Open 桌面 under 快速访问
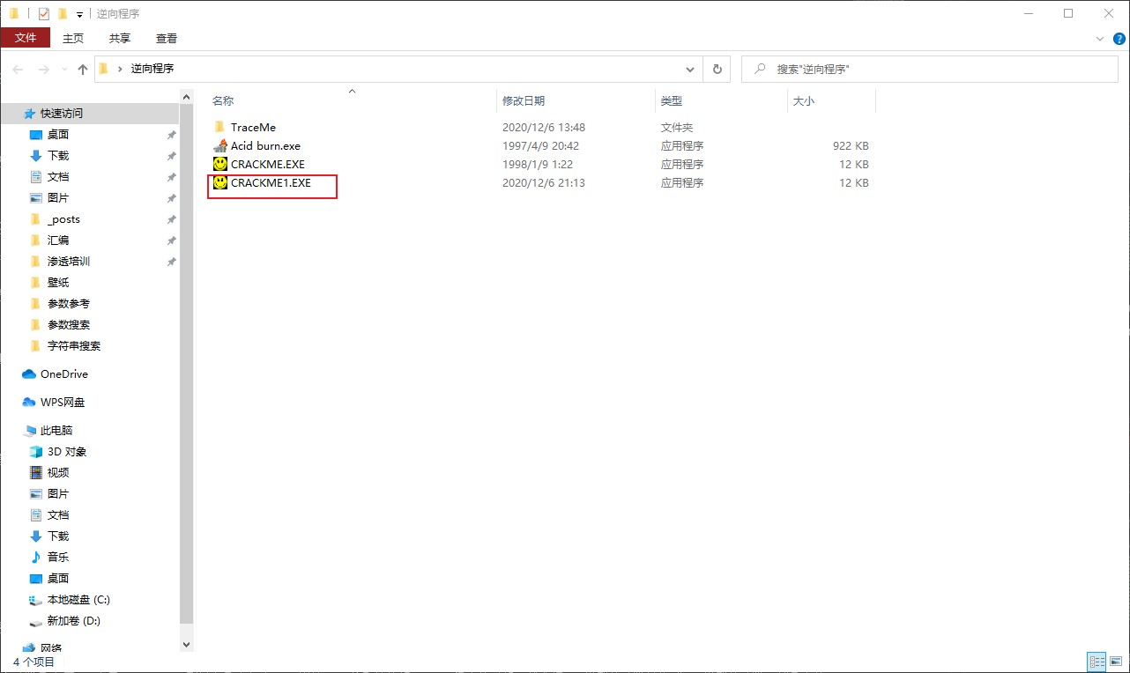This screenshot has width=1130, height=673. pyautogui.click(x=58, y=135)
